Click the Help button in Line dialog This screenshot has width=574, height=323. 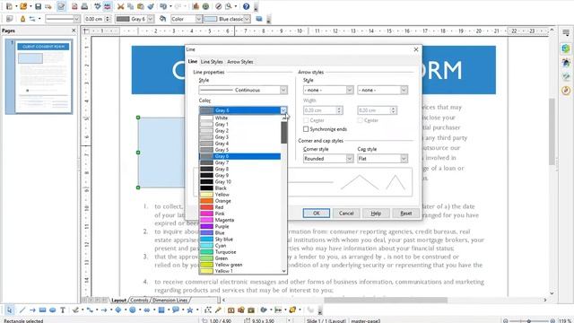376,214
